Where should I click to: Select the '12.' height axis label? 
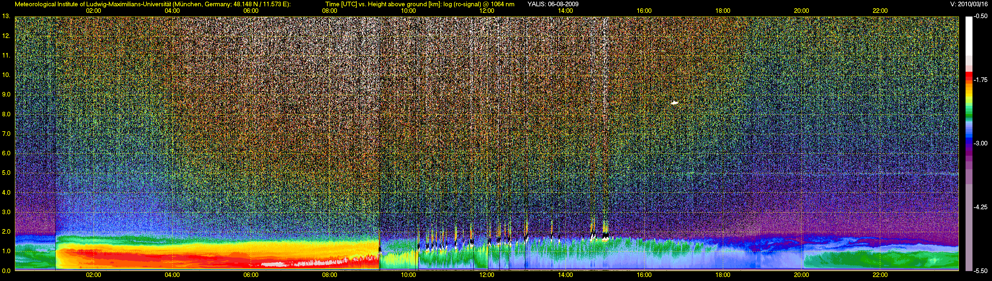(6, 36)
